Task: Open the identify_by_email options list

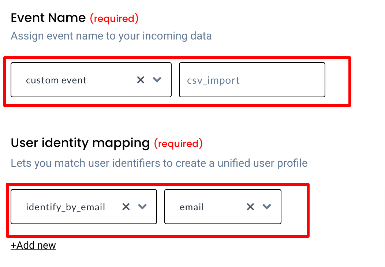Action: [x=142, y=207]
